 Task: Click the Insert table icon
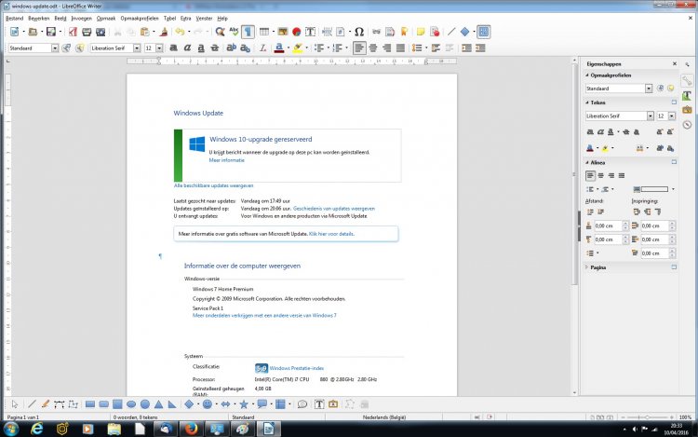point(264,31)
